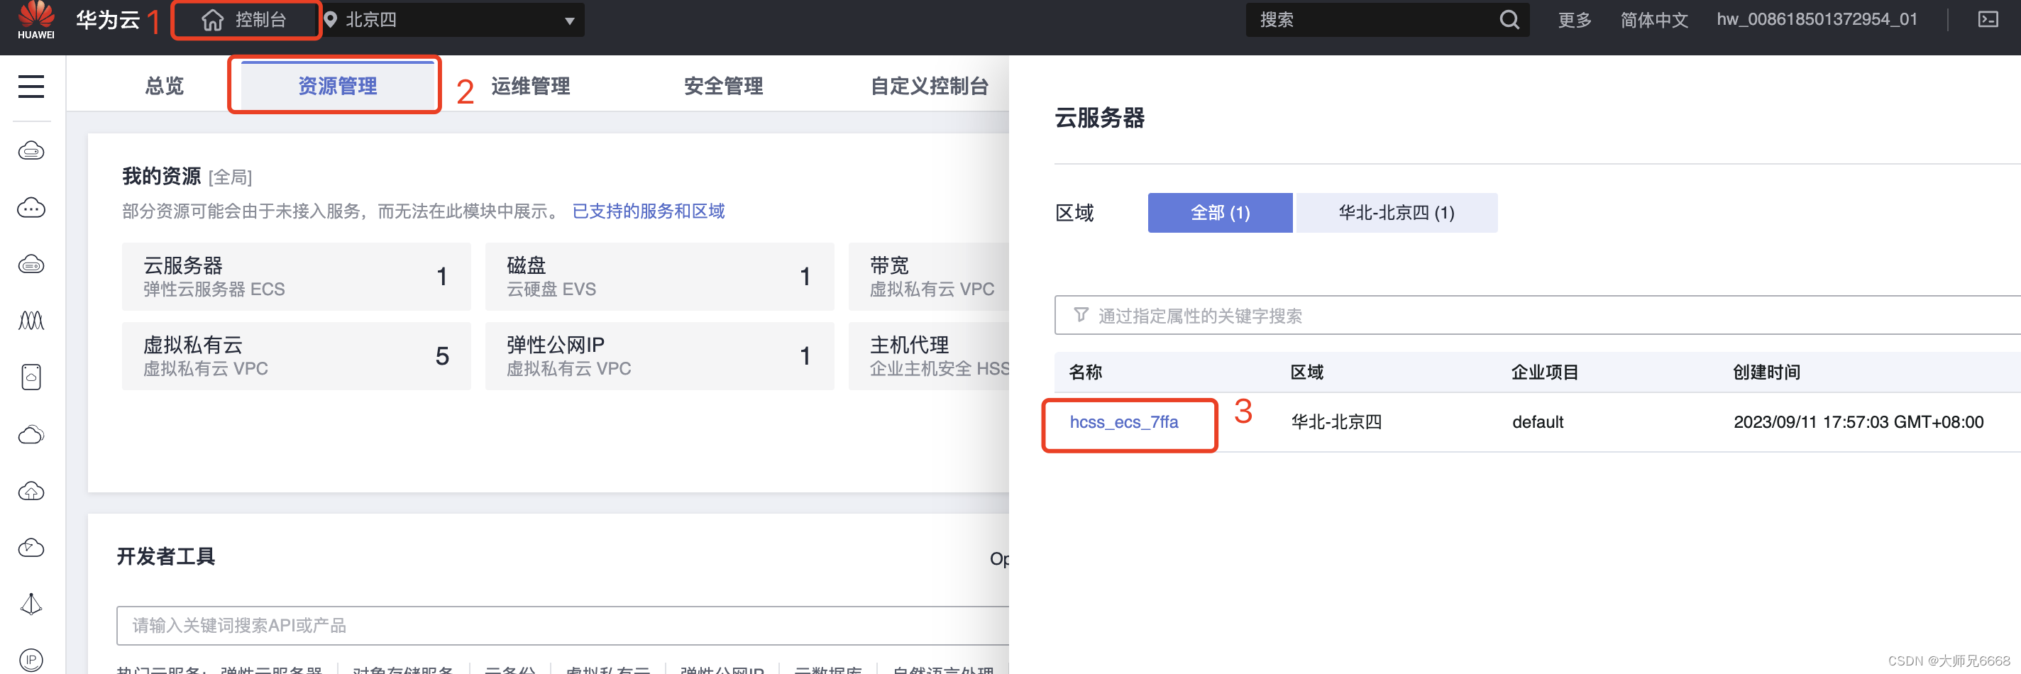Image resolution: width=2021 pixels, height=674 pixels.
Task: Click the location pin icon beside 北京四
Action: 330,20
